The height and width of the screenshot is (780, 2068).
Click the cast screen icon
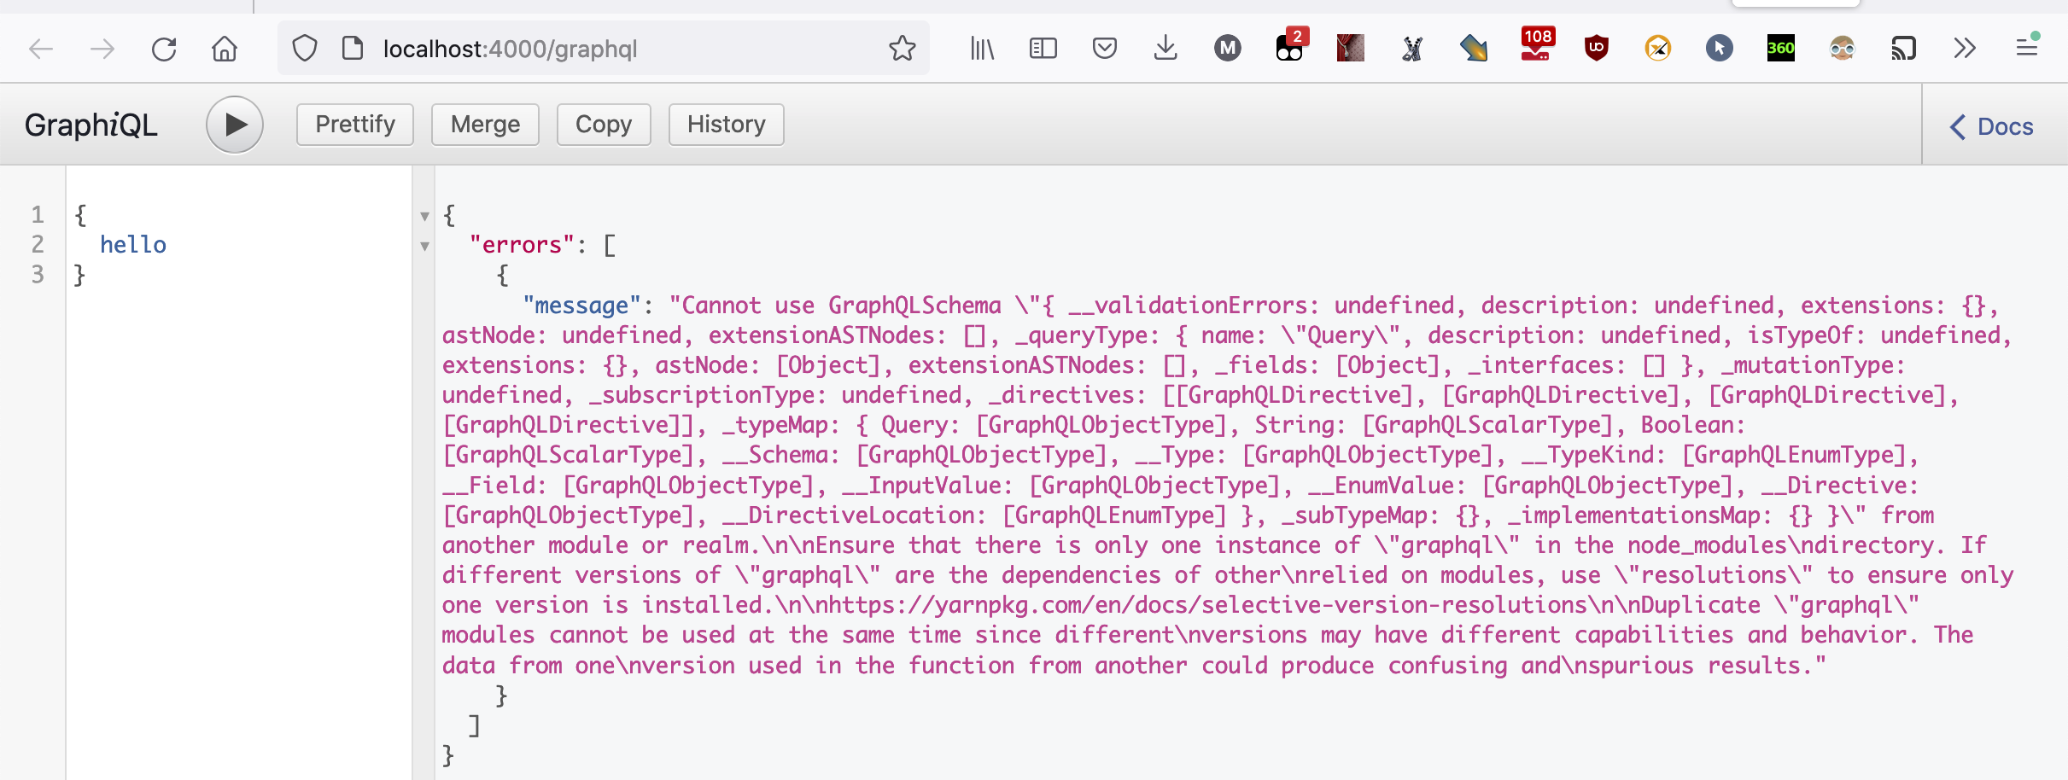pos(1904,49)
